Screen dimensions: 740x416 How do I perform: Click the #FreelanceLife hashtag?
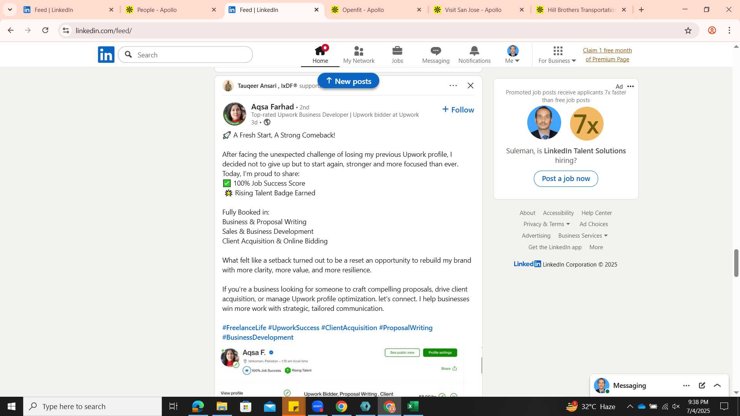(x=244, y=328)
